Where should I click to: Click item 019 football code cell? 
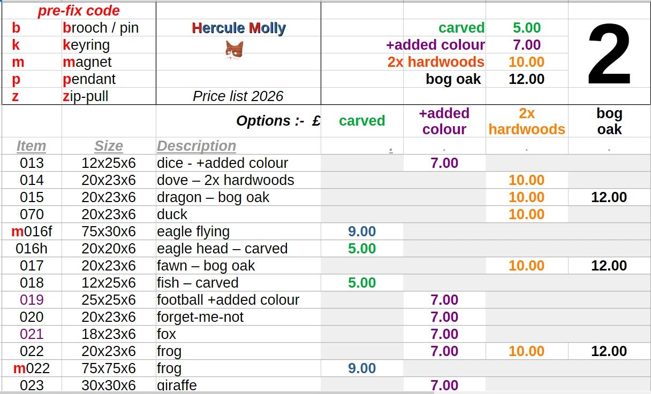tap(32, 300)
